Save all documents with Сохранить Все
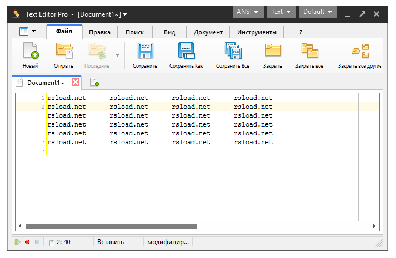The height and width of the screenshot is (258, 396). point(233,55)
